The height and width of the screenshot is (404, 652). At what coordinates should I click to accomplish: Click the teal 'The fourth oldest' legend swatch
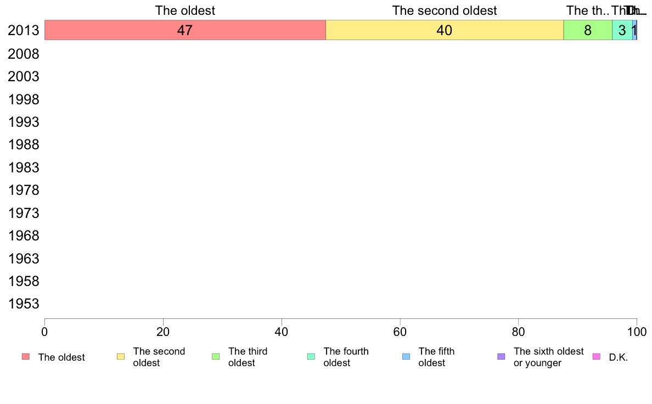coord(311,357)
